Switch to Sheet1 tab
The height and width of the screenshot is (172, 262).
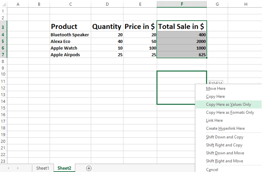click(x=43, y=168)
